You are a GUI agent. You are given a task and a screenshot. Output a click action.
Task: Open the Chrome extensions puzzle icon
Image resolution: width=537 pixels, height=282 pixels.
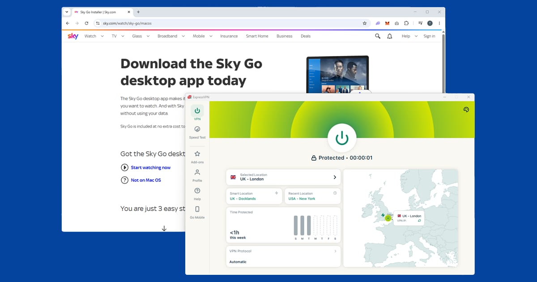pos(406,23)
